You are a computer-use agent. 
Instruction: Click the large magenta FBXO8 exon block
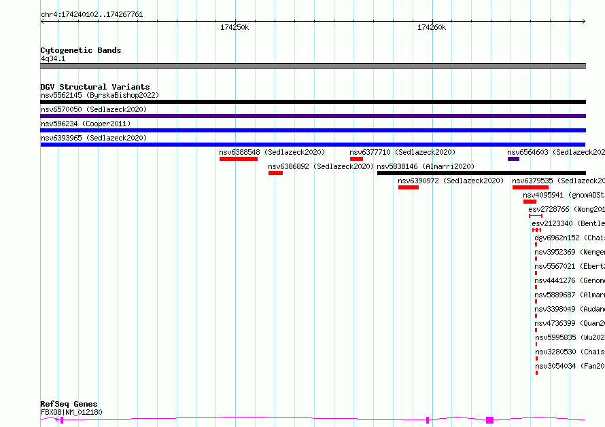coord(489,420)
